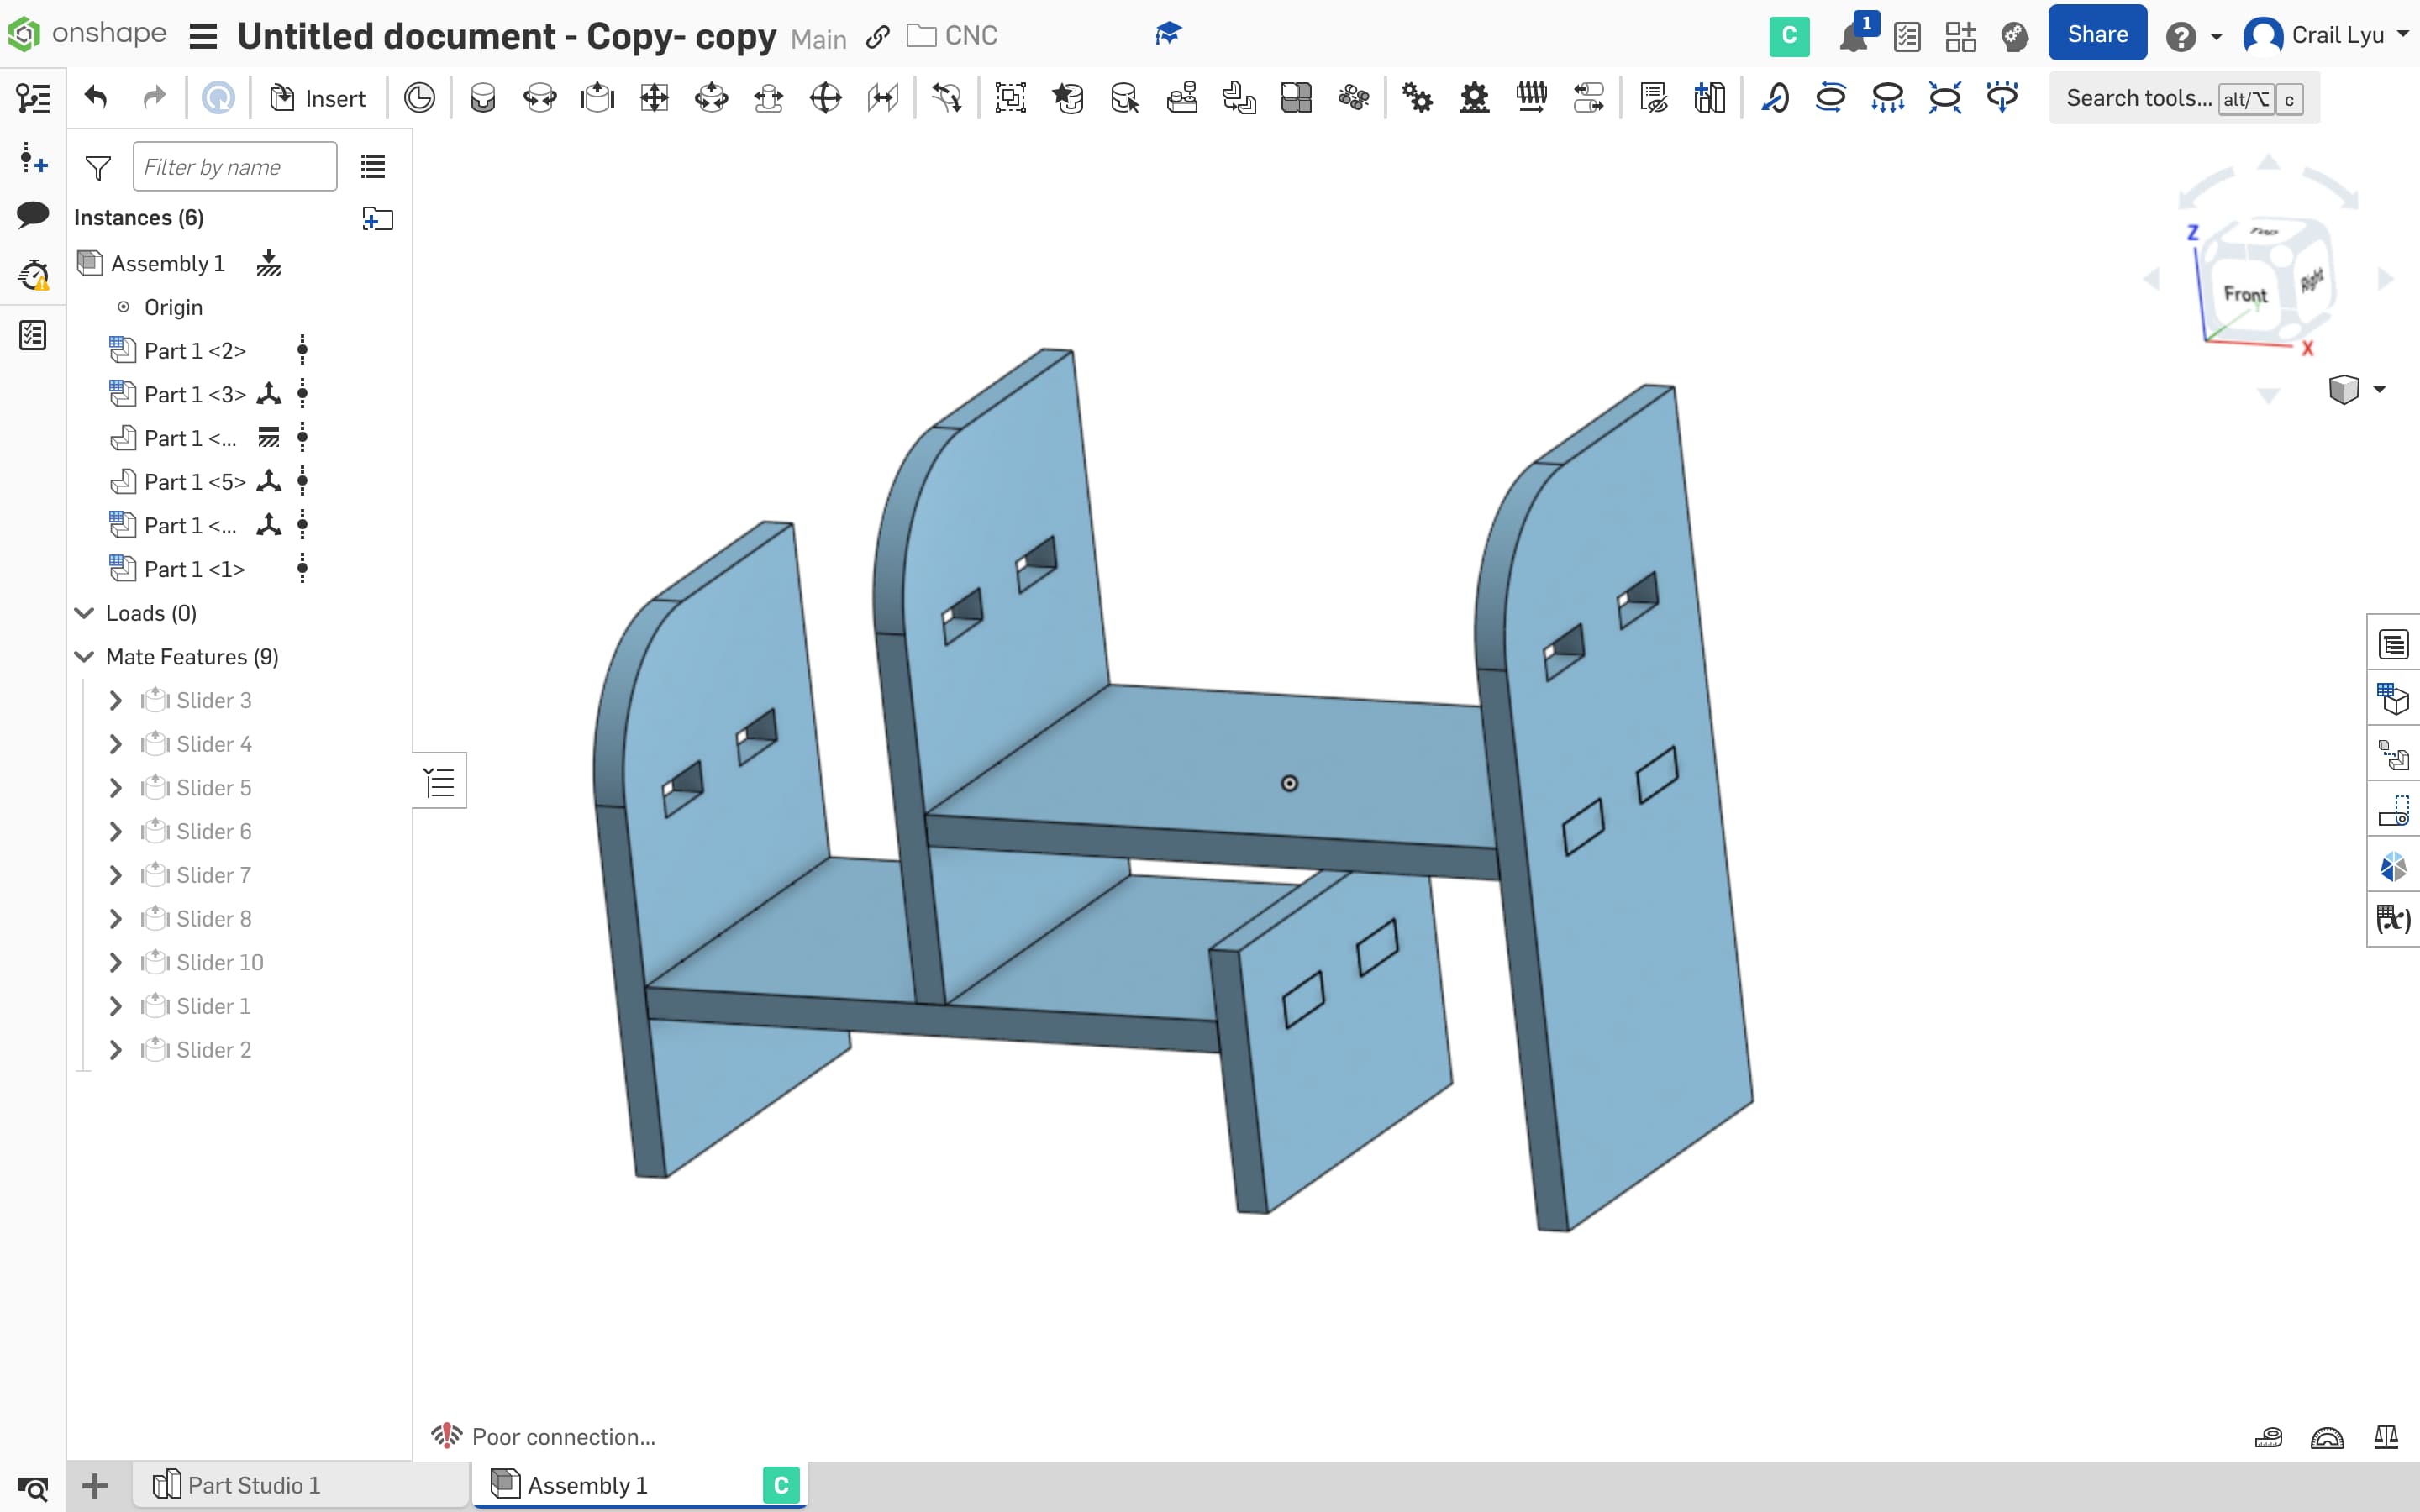Open the App Store grid icon

click(x=1960, y=36)
